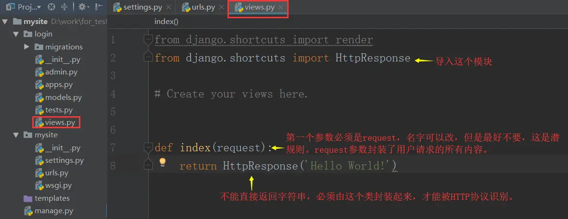Click the index() breadcrumb
This screenshot has height=219, width=568.
coord(166,22)
